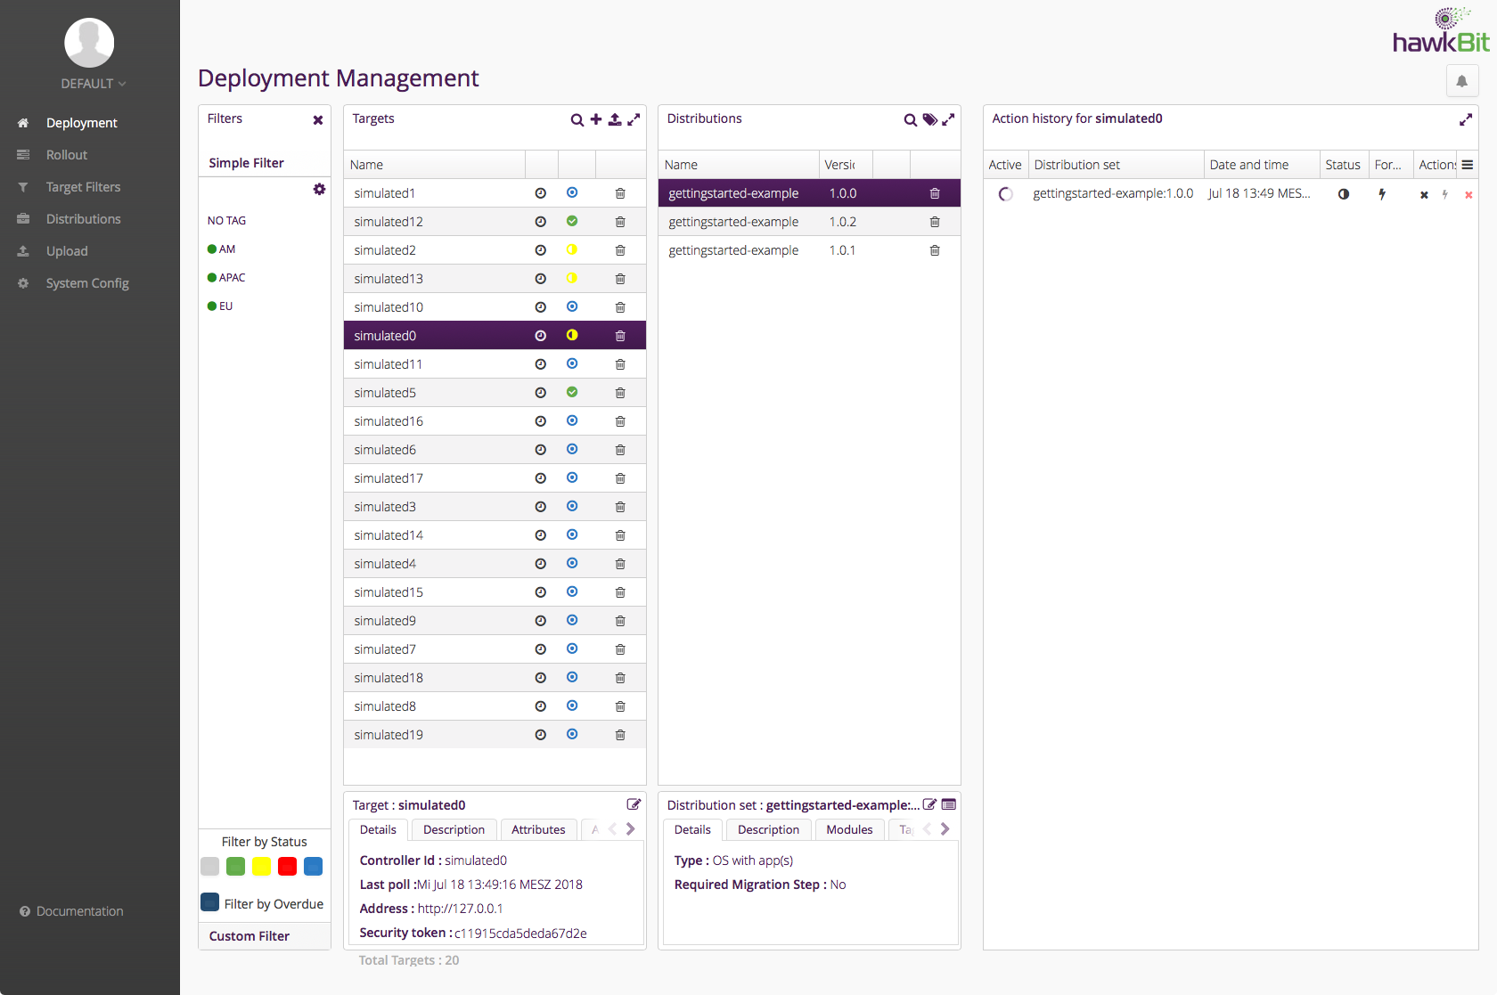Open distribution Modules tab
This screenshot has width=1497, height=995.
click(849, 829)
